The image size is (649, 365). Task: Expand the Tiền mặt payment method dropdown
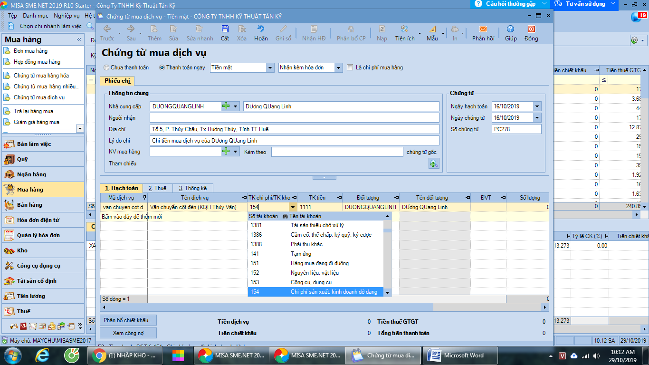tap(270, 68)
